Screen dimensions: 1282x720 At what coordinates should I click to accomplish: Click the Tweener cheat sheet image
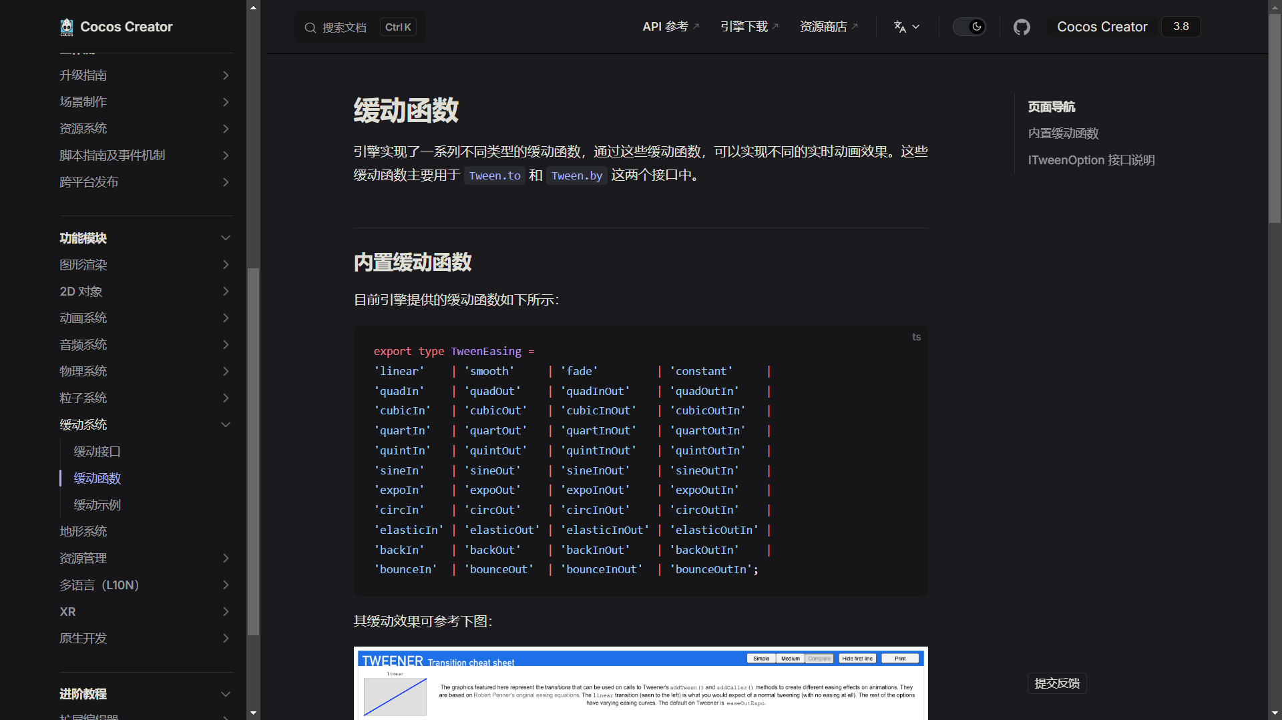coord(640,683)
